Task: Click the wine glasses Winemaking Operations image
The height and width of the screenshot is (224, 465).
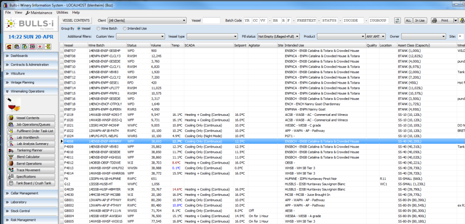Action: (14, 105)
